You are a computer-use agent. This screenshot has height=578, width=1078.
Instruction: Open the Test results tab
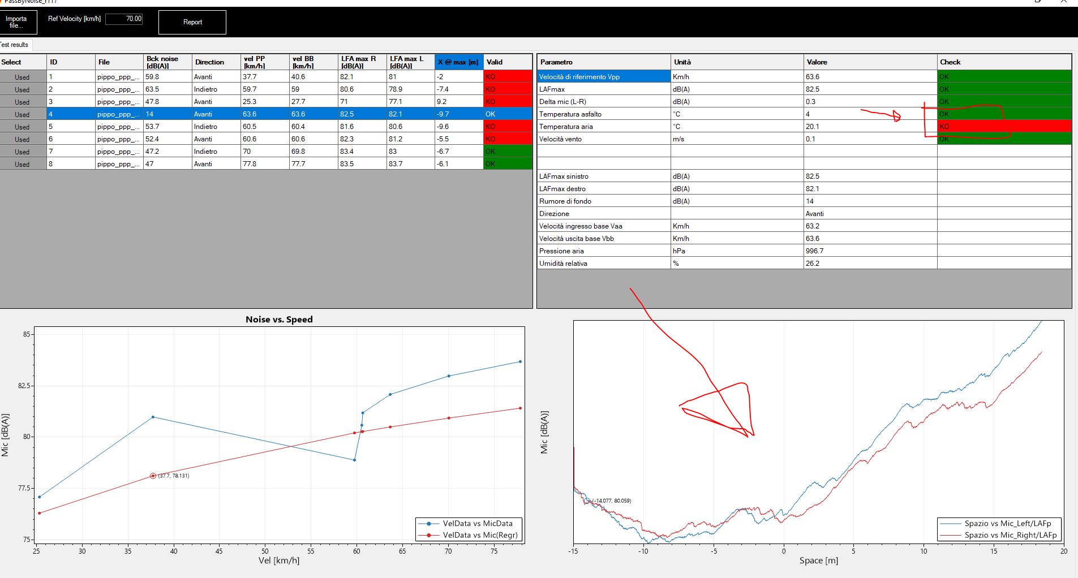coord(15,45)
